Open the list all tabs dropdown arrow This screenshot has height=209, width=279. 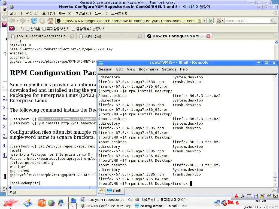[x=276, y=36]
